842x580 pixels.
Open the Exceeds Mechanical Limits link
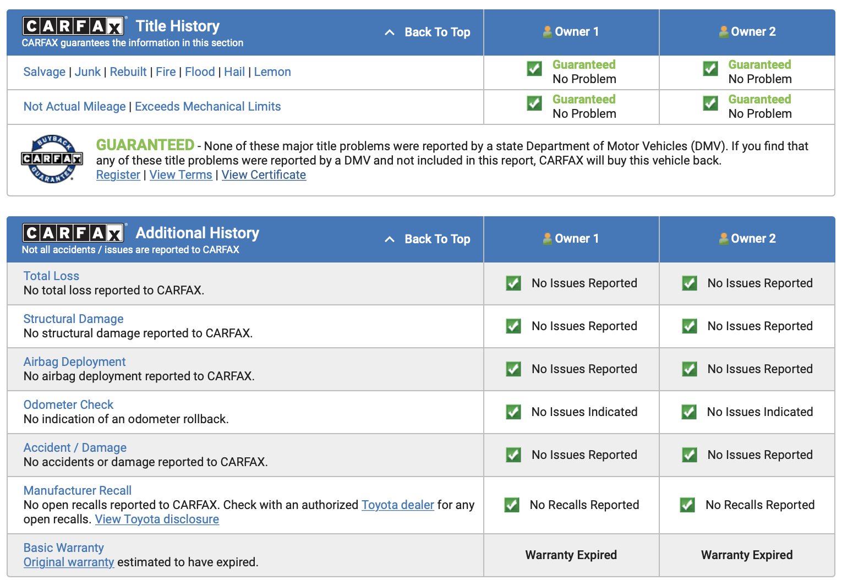208,107
